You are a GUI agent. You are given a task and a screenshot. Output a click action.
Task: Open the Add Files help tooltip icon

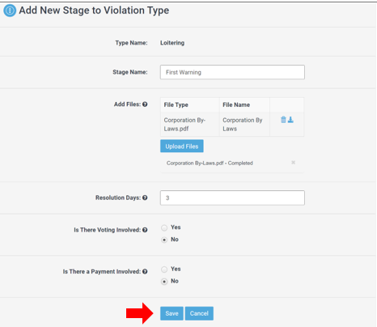pyautogui.click(x=145, y=104)
